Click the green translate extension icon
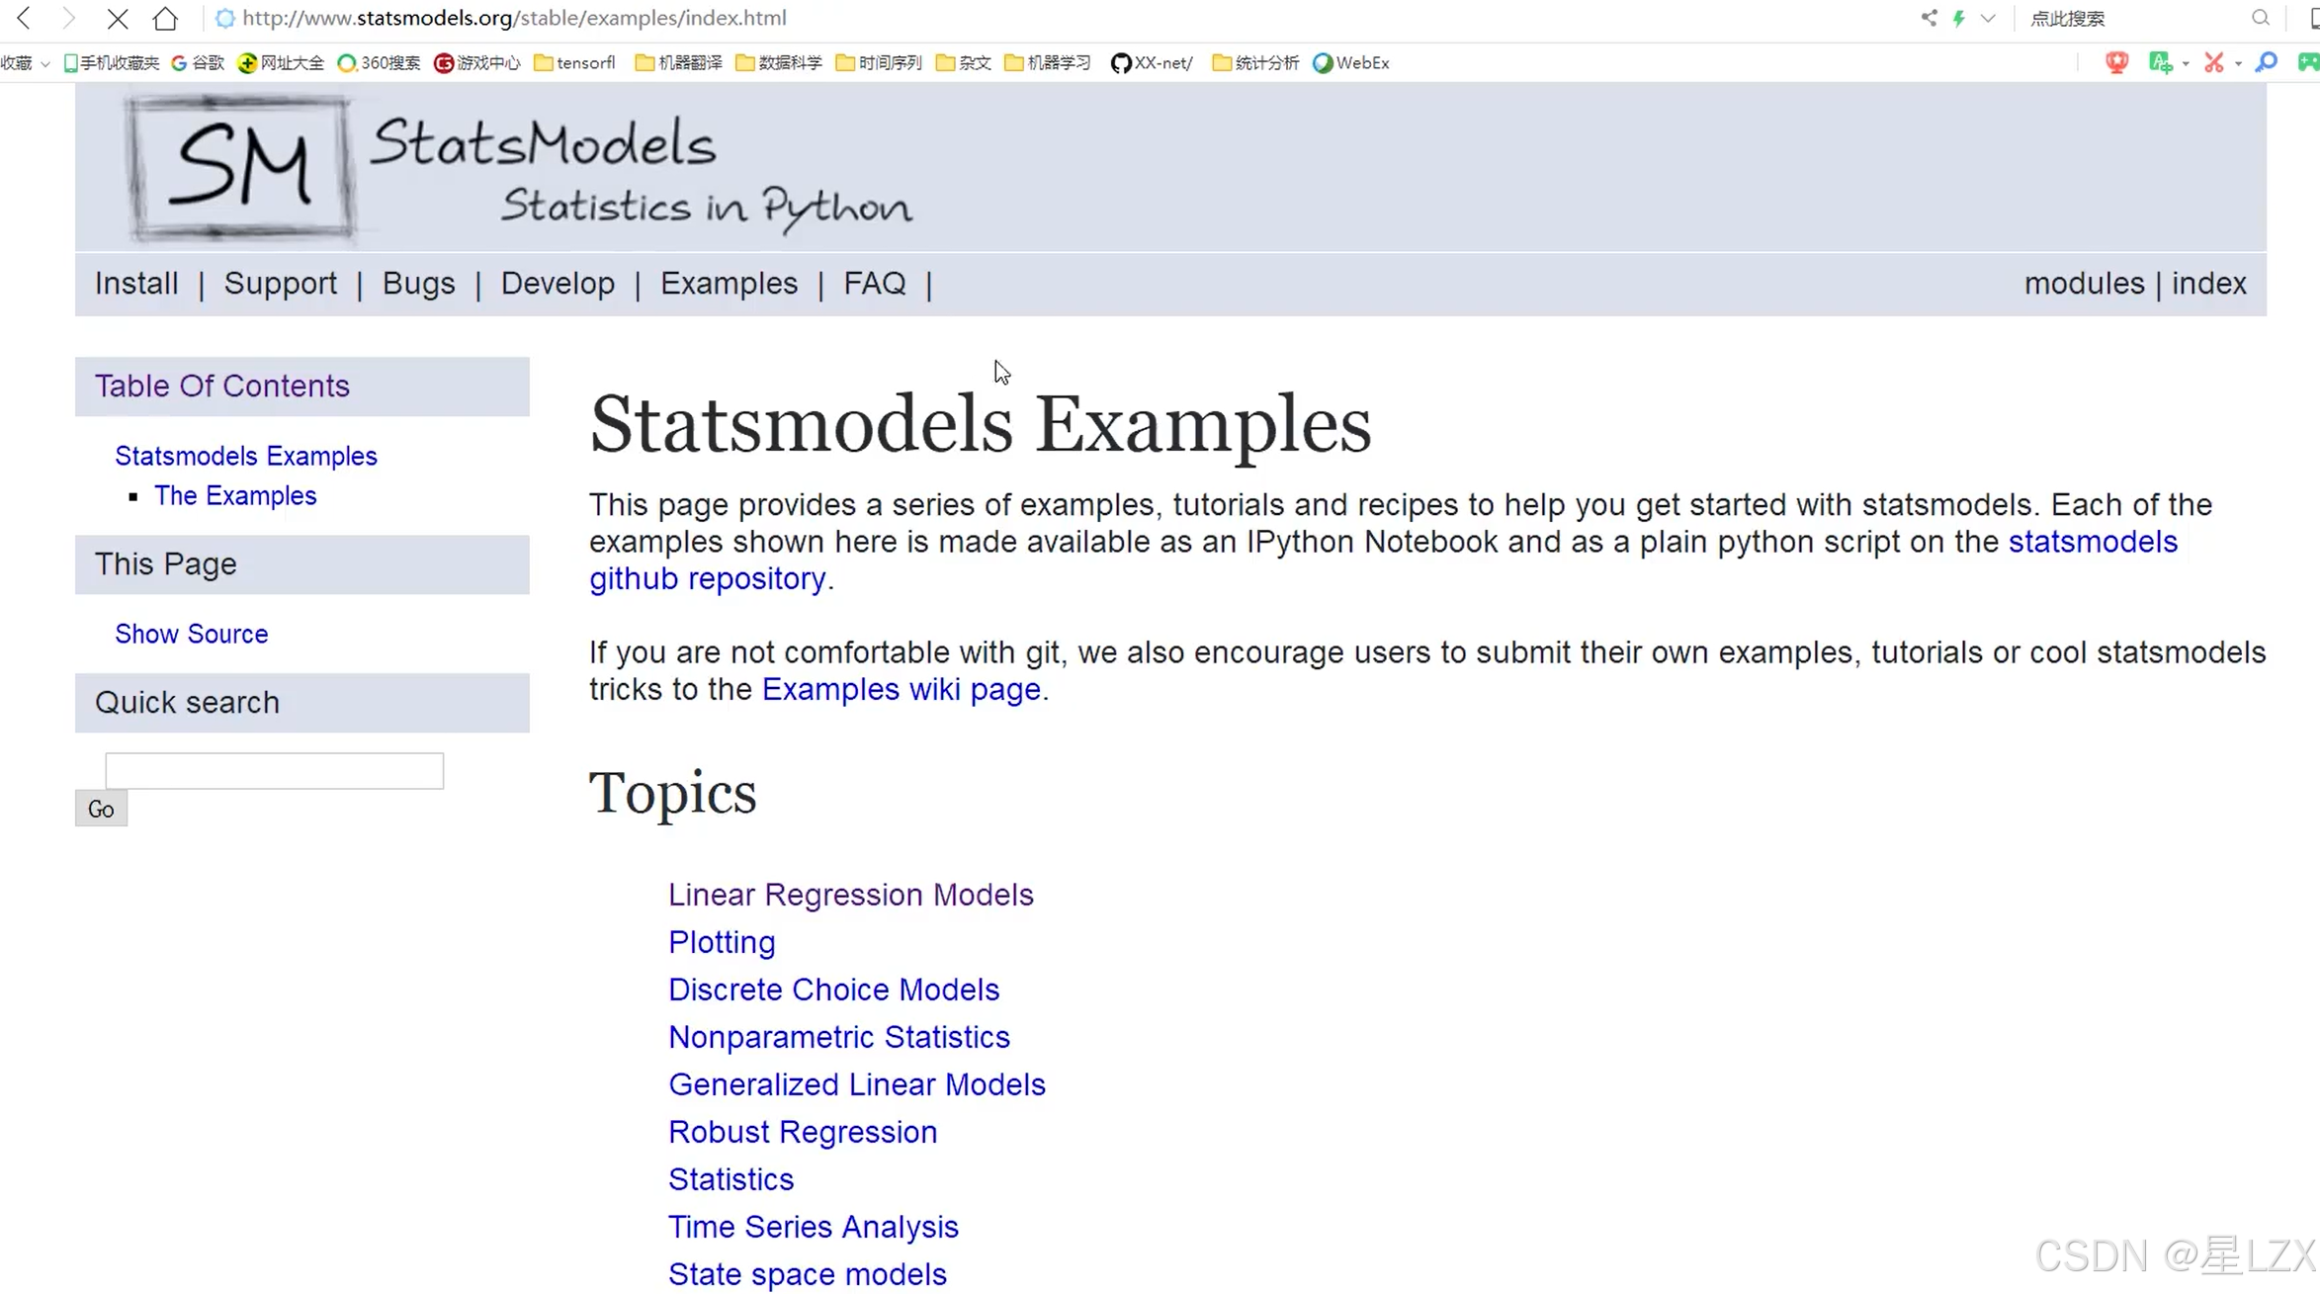Screen dimensions: 2320x1294 [2160, 62]
